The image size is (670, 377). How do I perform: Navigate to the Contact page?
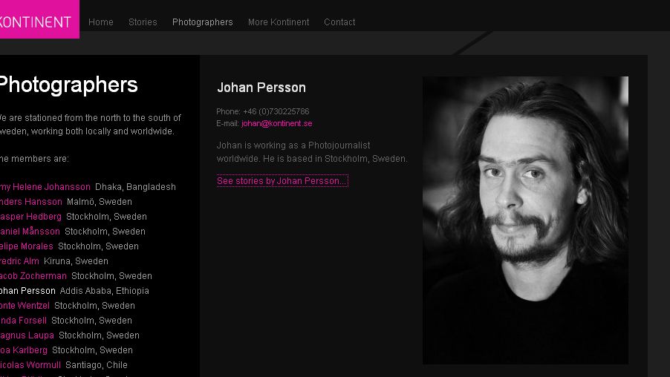point(339,22)
